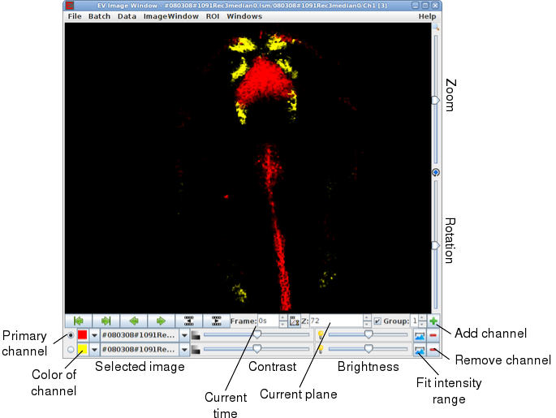The image size is (556, 418).
Task: Open the Help menu
Action: coord(427,16)
